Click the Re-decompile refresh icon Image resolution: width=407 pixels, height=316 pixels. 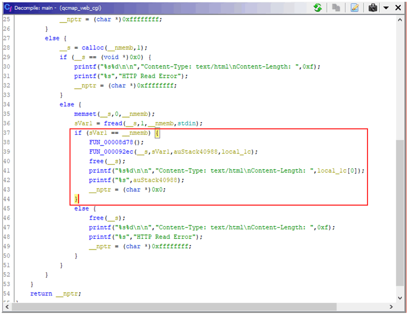318,8
